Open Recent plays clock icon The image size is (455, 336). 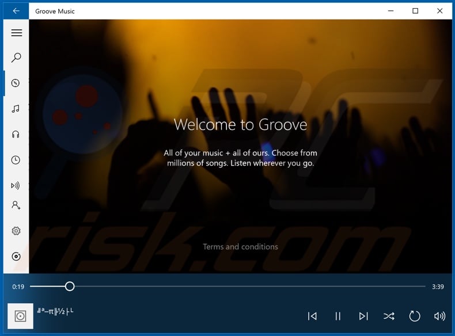[x=16, y=160]
